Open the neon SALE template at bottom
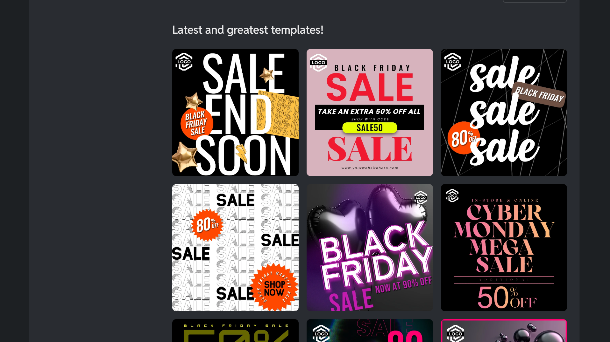Image resolution: width=610 pixels, height=342 pixels. point(370,331)
